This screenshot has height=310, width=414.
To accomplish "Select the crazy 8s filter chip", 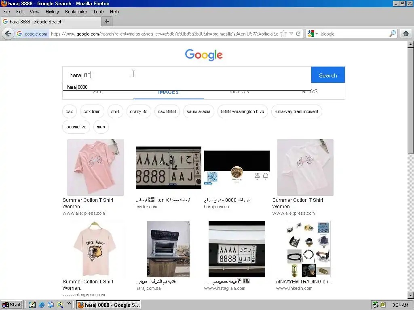I will tap(139, 111).
